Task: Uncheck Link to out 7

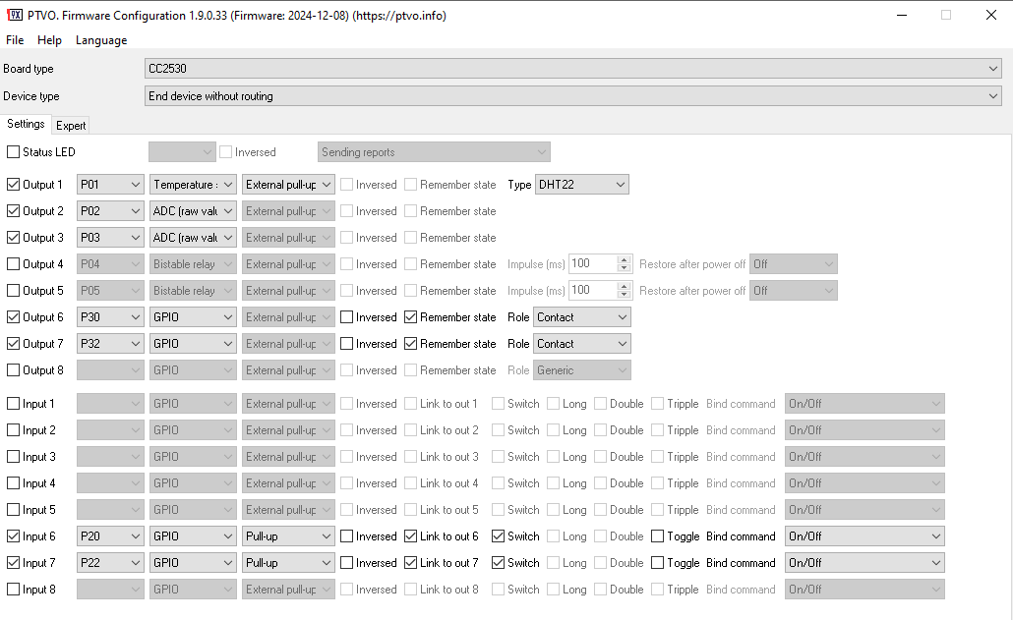Action: (411, 562)
